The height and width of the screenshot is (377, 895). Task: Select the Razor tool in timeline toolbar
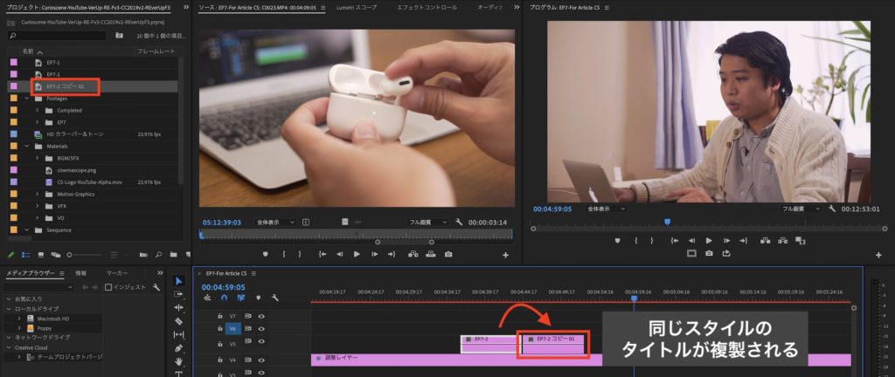tap(179, 320)
